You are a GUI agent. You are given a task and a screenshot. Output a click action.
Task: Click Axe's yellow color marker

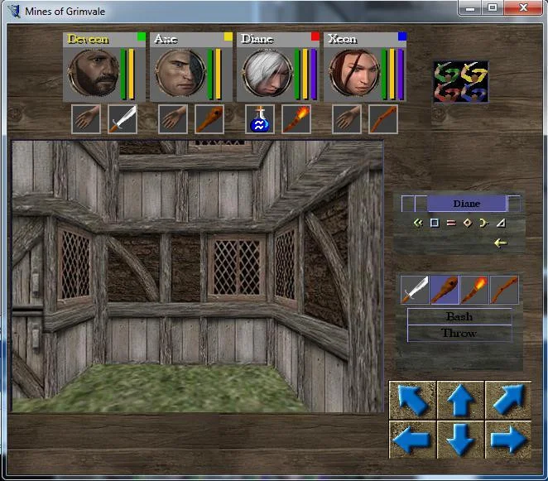(x=228, y=36)
